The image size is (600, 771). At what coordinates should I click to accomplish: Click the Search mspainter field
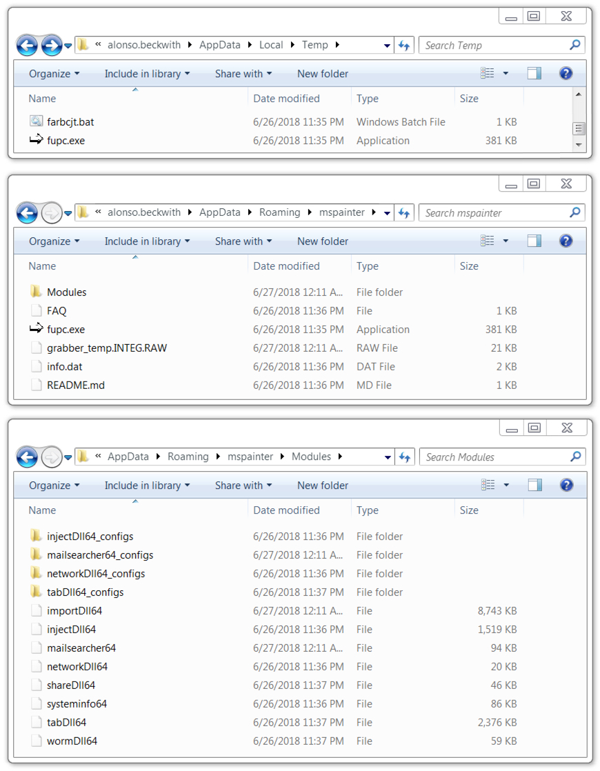tap(501, 213)
